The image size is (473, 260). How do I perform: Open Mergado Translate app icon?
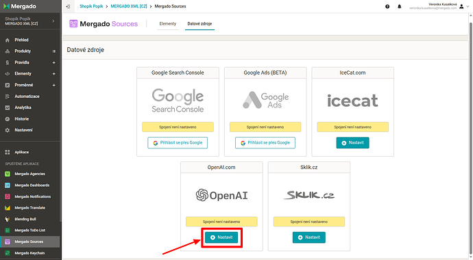pos(8,208)
